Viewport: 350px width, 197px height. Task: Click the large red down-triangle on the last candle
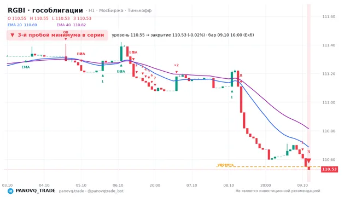(x=308, y=161)
